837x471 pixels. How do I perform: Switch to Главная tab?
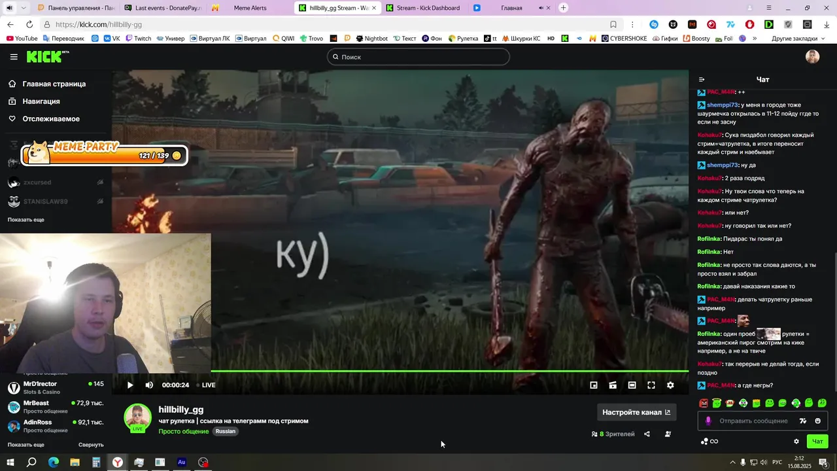(511, 8)
